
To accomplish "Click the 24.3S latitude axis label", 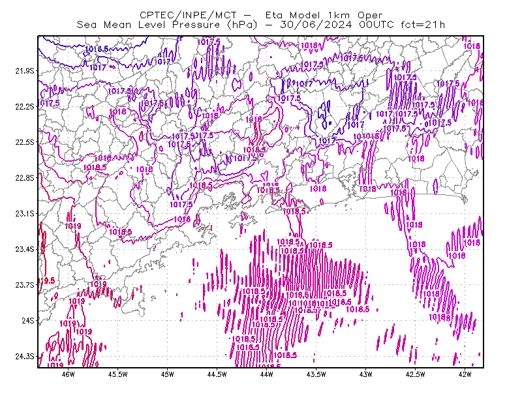I will (x=25, y=357).
